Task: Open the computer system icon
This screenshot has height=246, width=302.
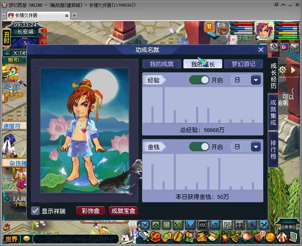Action: click(x=293, y=237)
